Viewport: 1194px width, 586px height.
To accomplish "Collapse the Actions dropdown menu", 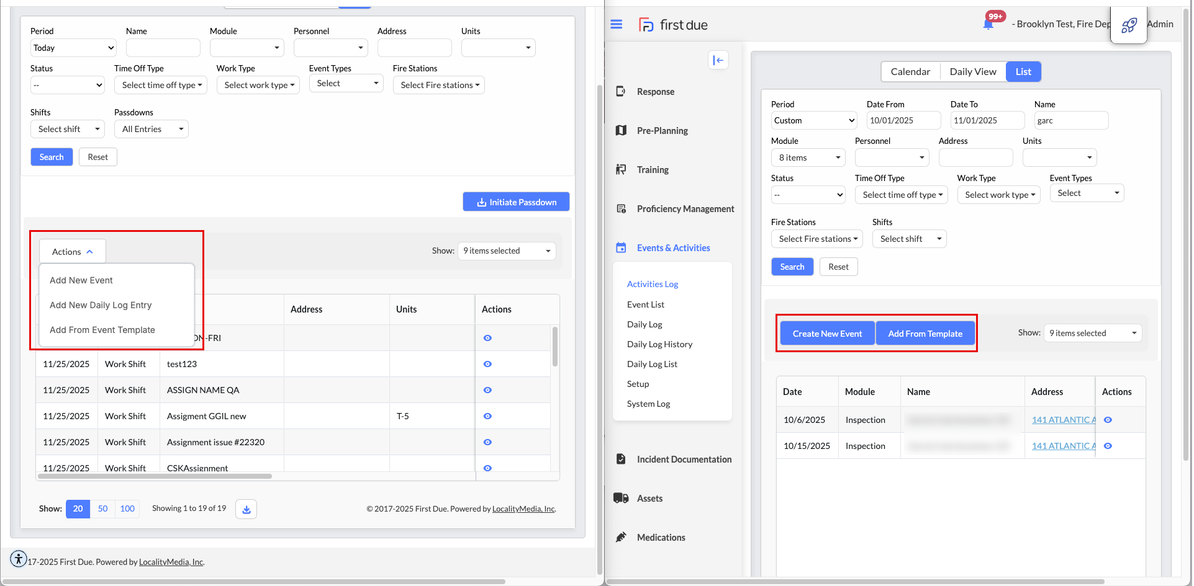I will click(72, 252).
